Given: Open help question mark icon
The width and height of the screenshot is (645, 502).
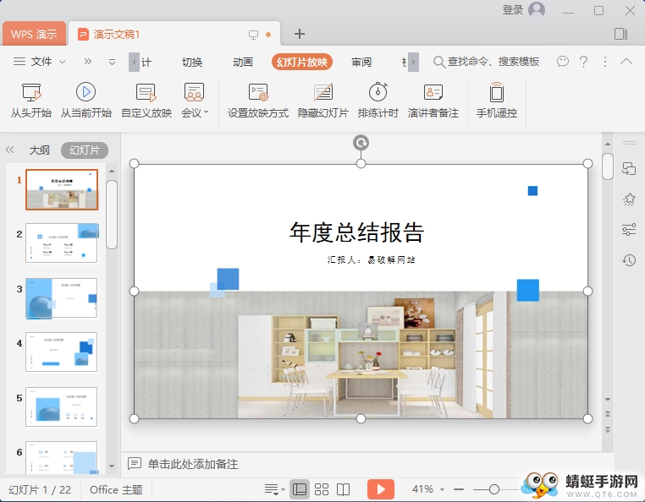Looking at the screenshot, I should pos(583,62).
